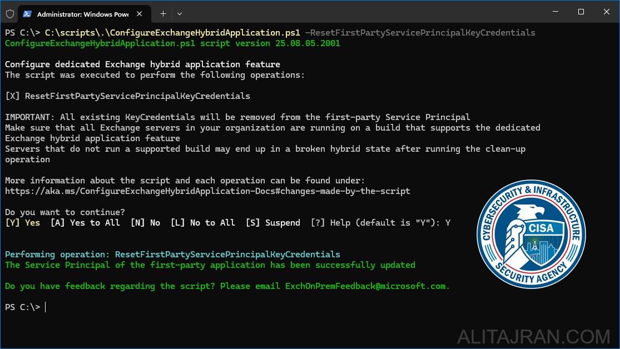This screenshot has height=349, width=620.
Task: Minimize the Windows Terminal window
Action: coord(555,12)
